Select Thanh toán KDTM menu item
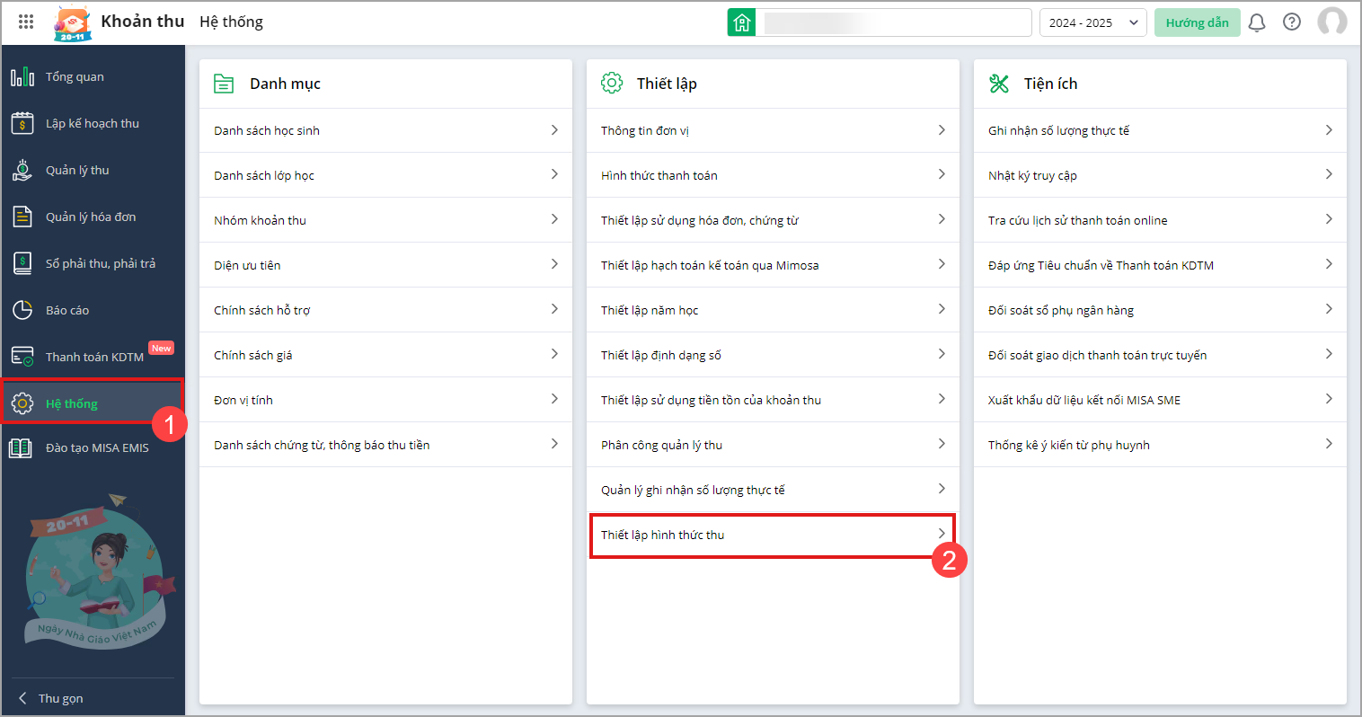Image resolution: width=1362 pixels, height=717 pixels. (93, 357)
